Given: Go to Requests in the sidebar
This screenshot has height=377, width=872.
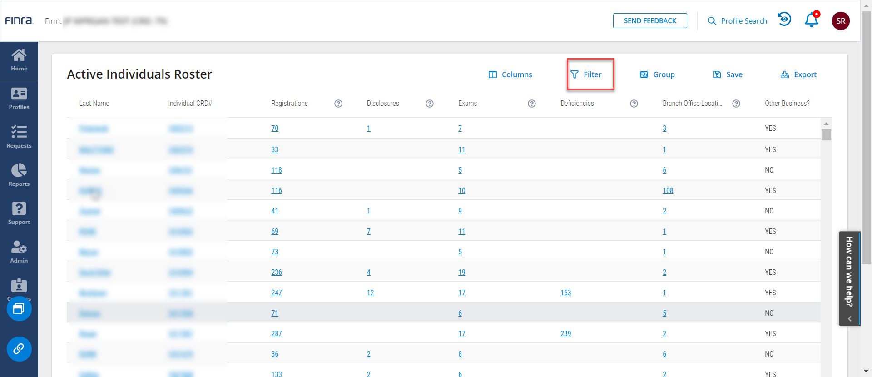Looking at the screenshot, I should 19,137.
